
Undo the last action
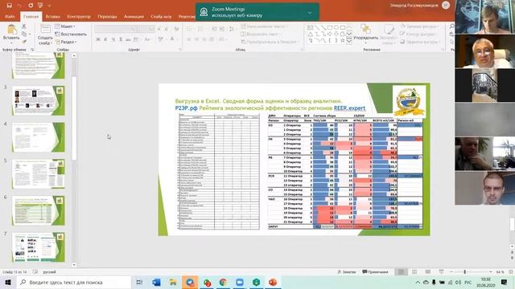point(19,6)
